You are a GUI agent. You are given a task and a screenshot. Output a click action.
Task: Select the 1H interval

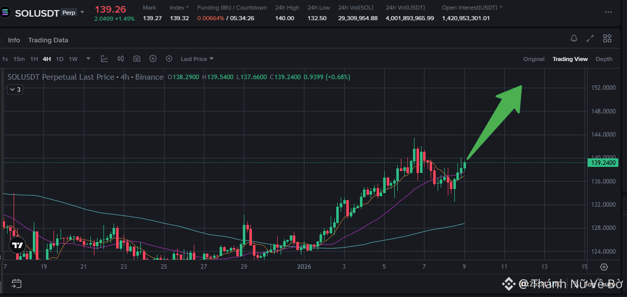[x=34, y=59]
